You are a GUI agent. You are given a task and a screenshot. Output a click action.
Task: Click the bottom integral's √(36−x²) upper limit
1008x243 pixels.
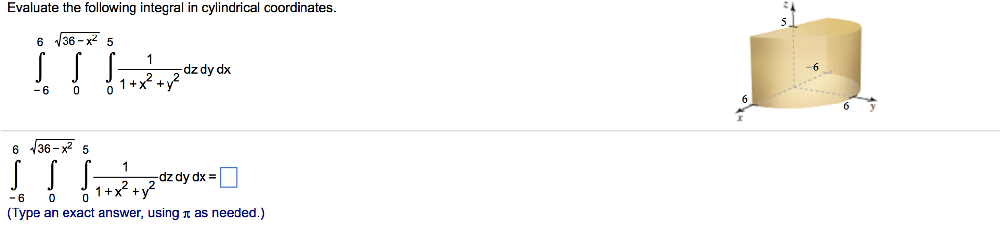[x=53, y=147]
